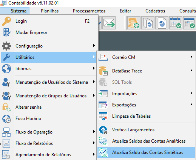196x160 pixels.
Task: Select Limpeza de Tabelas
Action: 146,116
